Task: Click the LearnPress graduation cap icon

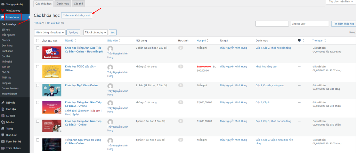Action: (3, 17)
